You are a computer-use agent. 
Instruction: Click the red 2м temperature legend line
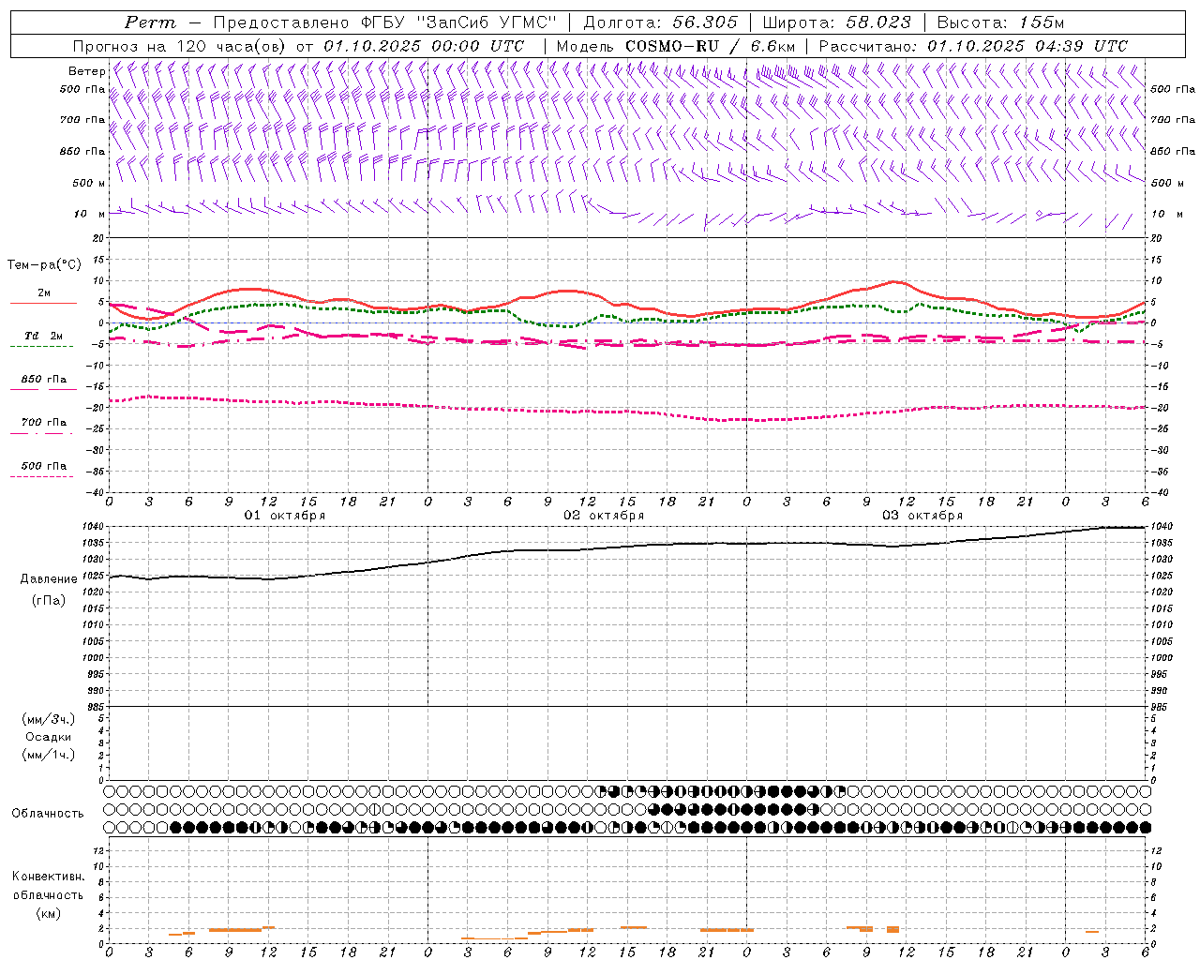point(43,302)
